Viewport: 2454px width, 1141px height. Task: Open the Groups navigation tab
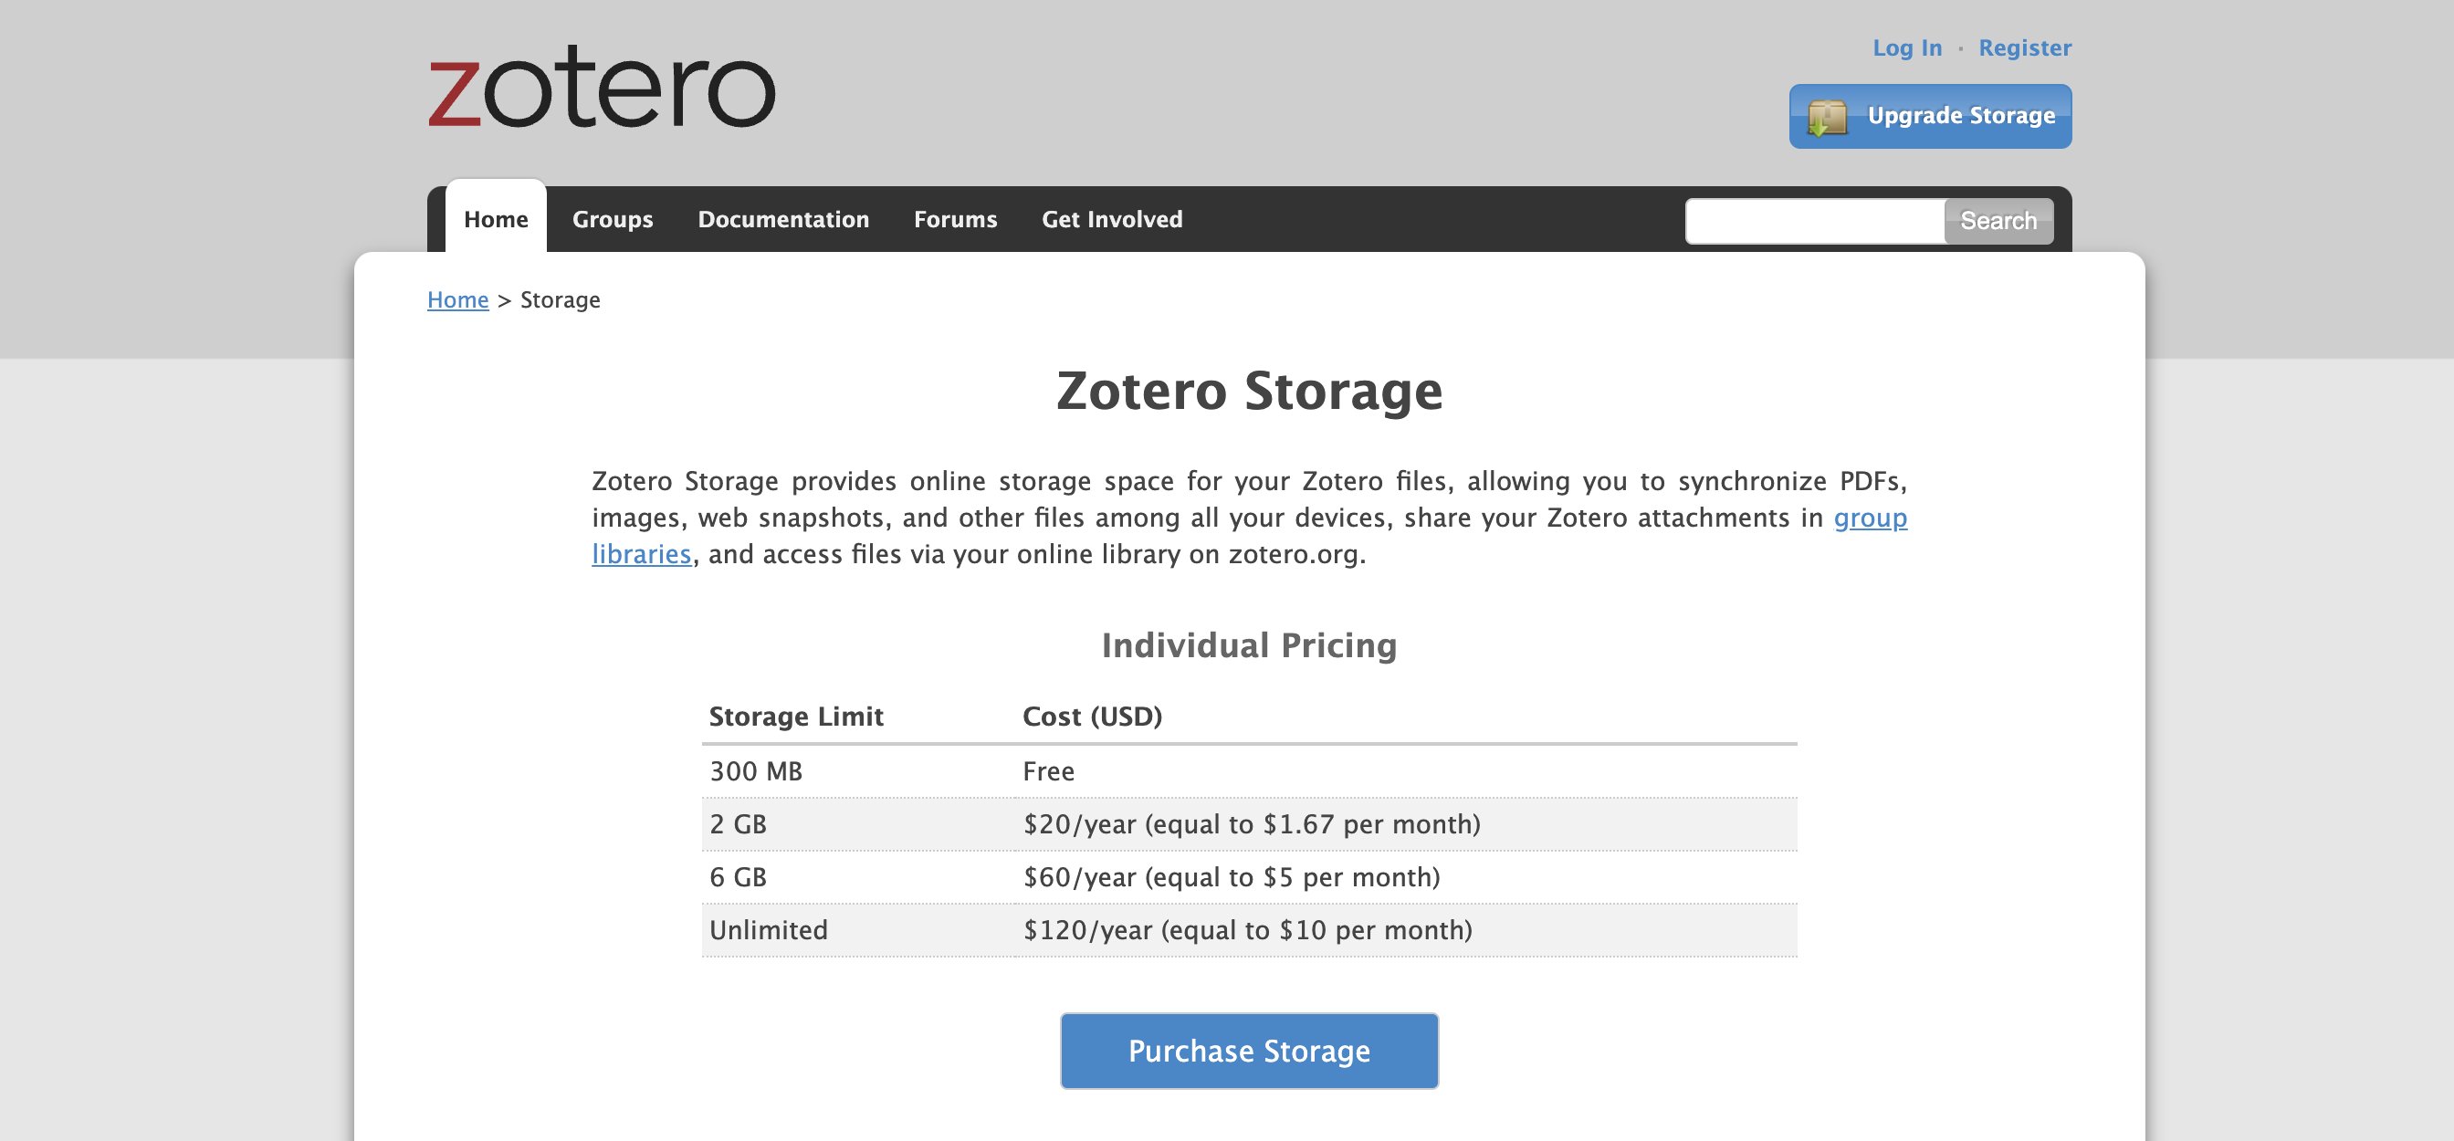tap(613, 219)
